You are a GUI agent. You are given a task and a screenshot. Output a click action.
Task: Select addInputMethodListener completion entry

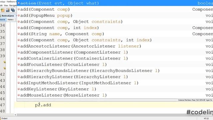pyautogui.click(x=115, y=83)
